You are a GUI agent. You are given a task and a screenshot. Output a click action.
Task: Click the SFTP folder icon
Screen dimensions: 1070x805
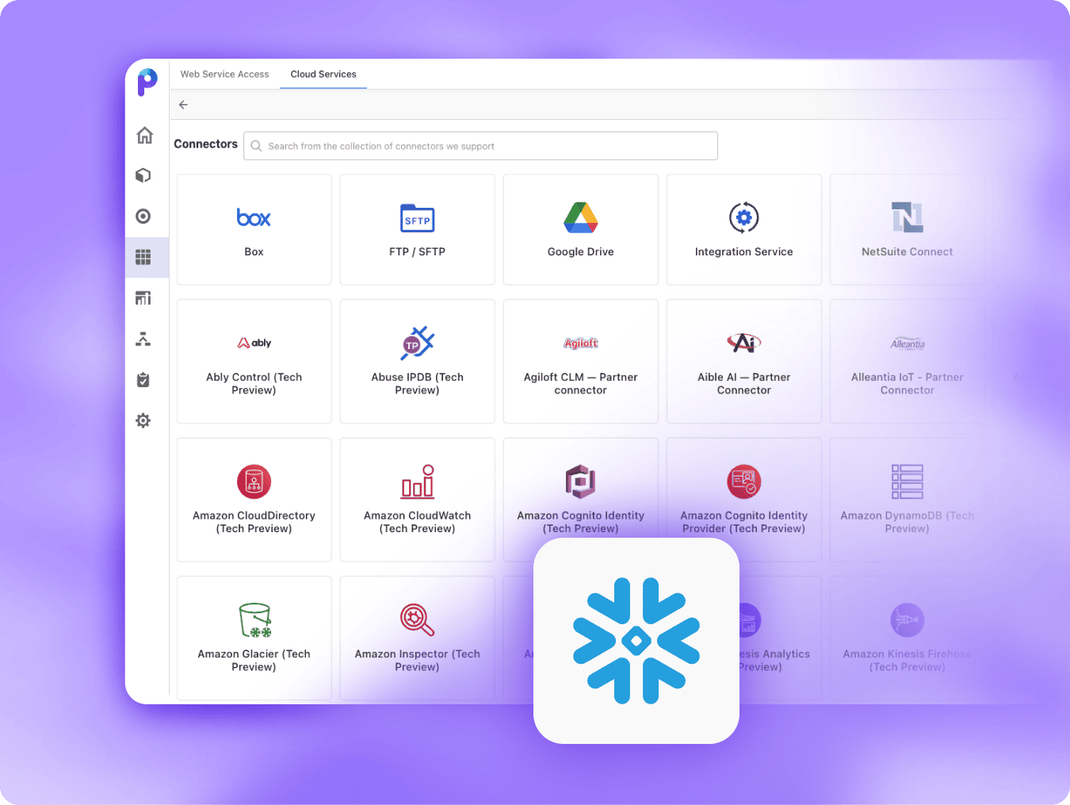point(418,218)
